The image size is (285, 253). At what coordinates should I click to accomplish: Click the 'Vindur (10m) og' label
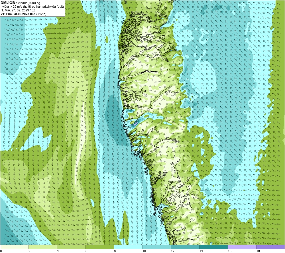[x=29, y=3]
